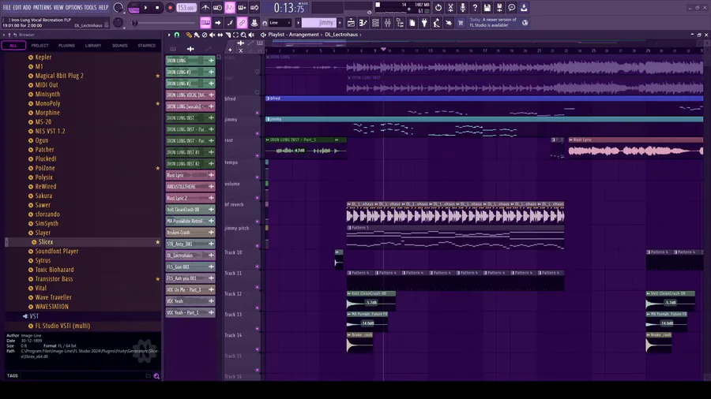Unstar the Slicex plugin
711x399 pixels.
coord(158,242)
